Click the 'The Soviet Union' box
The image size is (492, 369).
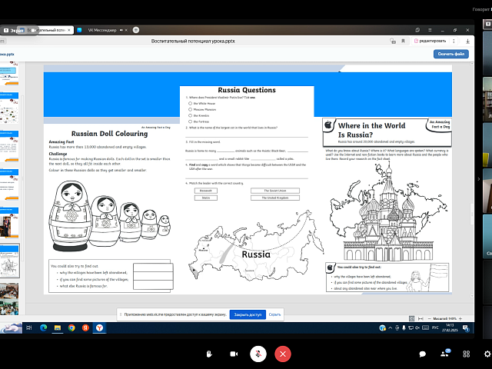pos(275,191)
